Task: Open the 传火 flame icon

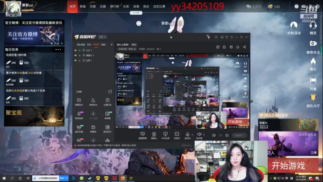Action: (313, 64)
